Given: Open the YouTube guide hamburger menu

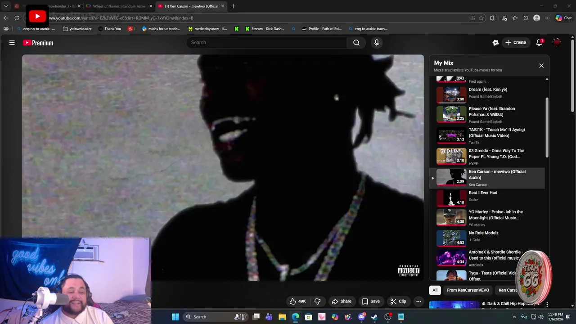Looking at the screenshot, I should tap(12, 43).
